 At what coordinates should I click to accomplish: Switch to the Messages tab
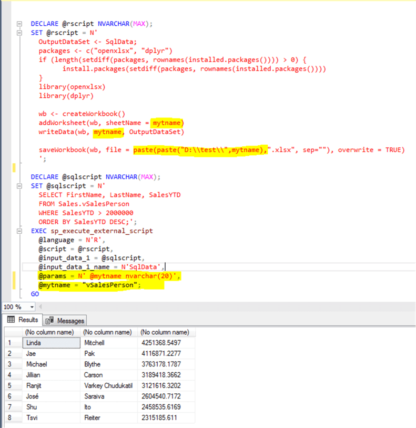pyautogui.click(x=65, y=321)
